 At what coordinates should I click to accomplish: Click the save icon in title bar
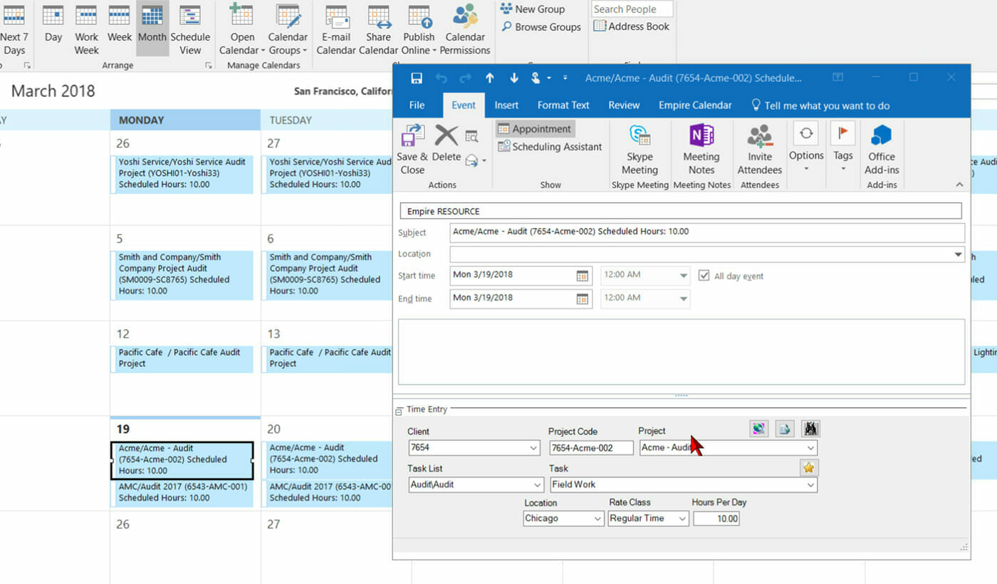(x=417, y=78)
